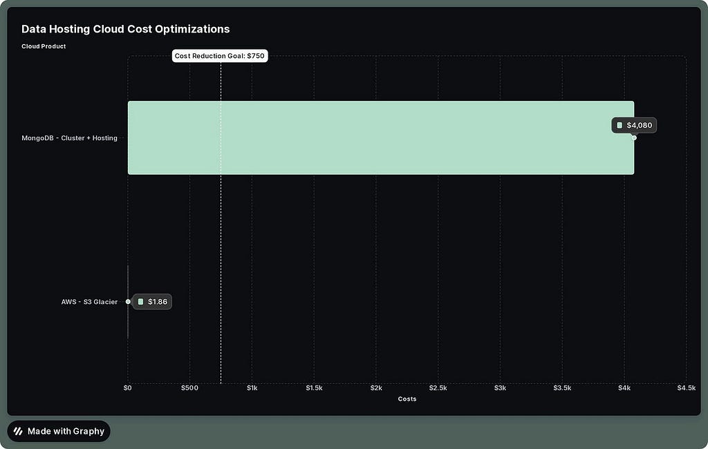
Task: Click the $3k axis tick label
Action: coord(501,388)
